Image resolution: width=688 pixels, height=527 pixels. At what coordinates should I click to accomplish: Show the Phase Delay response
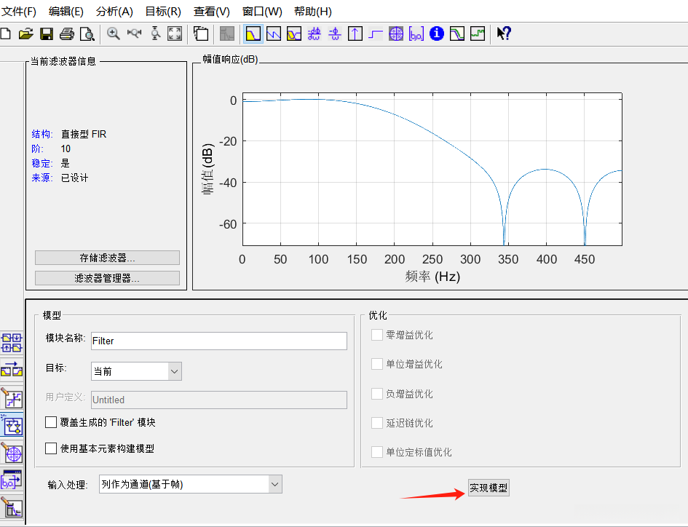(x=335, y=33)
